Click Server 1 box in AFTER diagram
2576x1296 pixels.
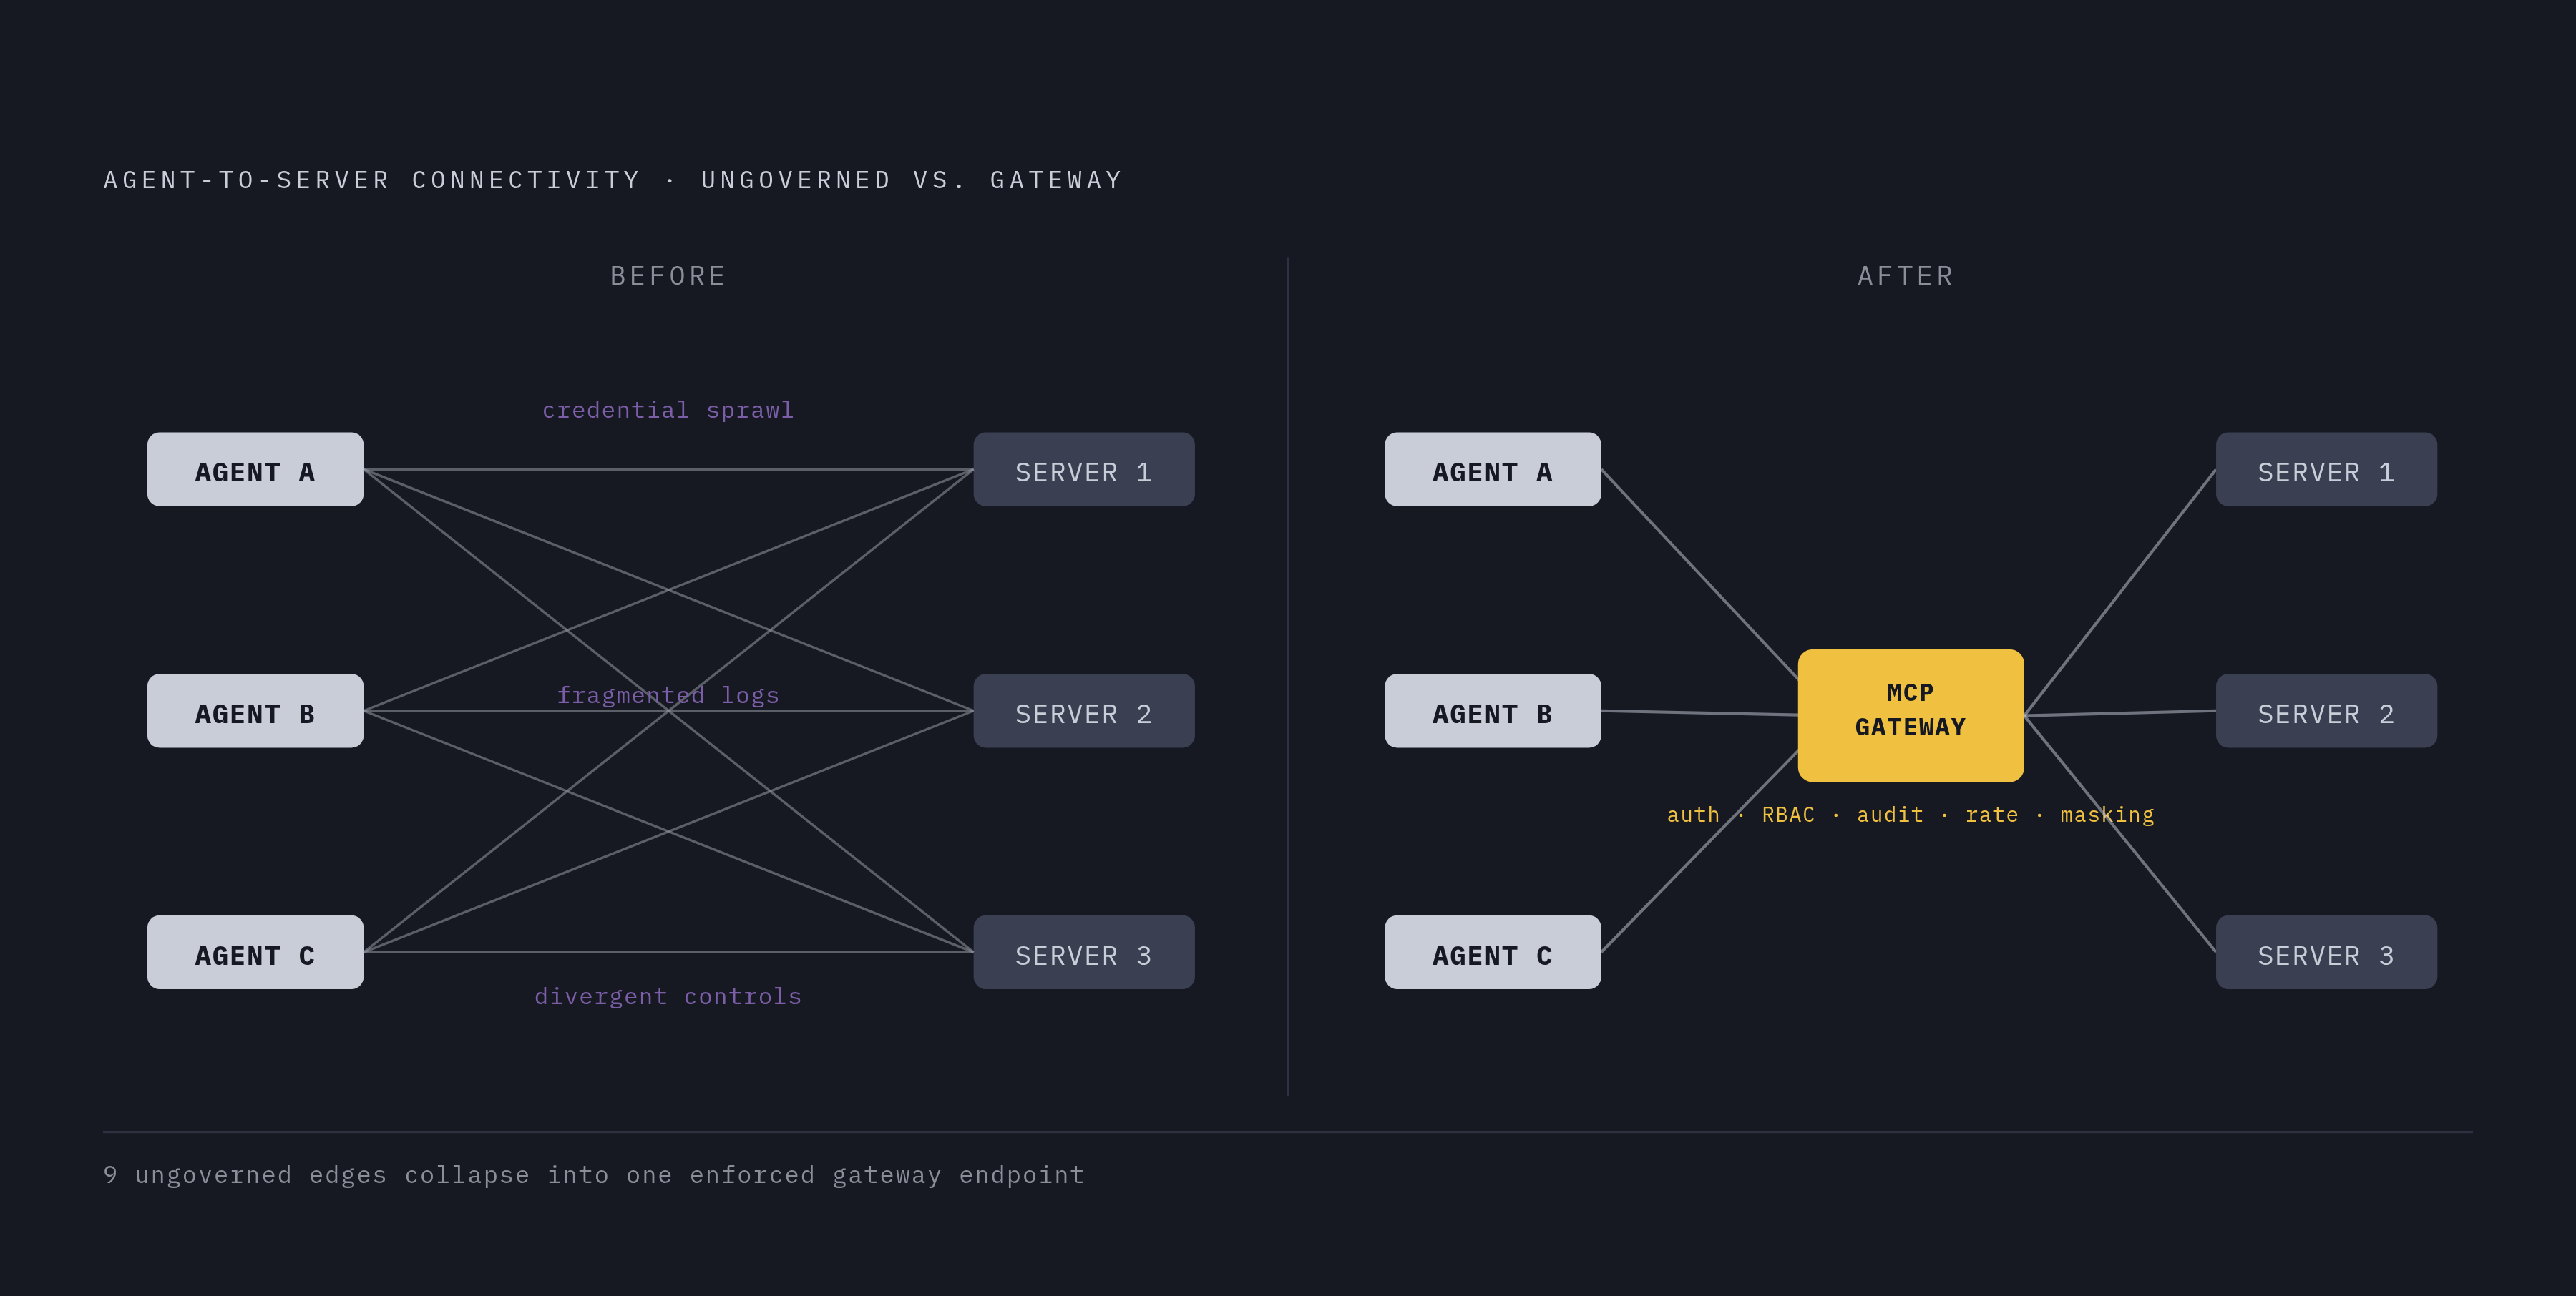coord(2326,470)
